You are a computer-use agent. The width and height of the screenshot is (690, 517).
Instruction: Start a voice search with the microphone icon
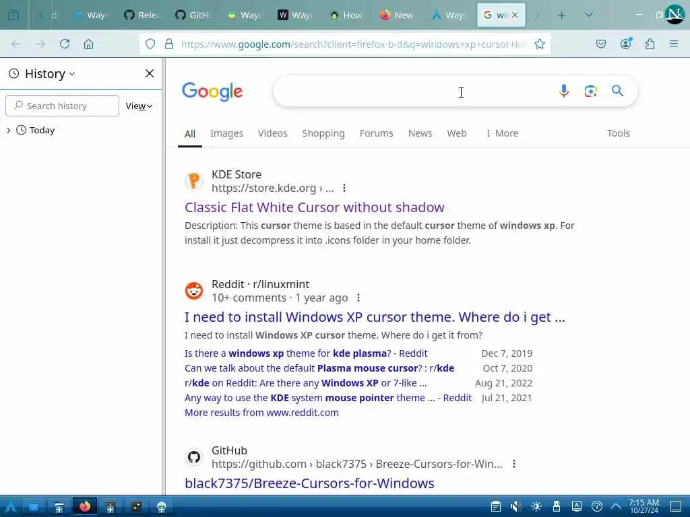pos(564,91)
